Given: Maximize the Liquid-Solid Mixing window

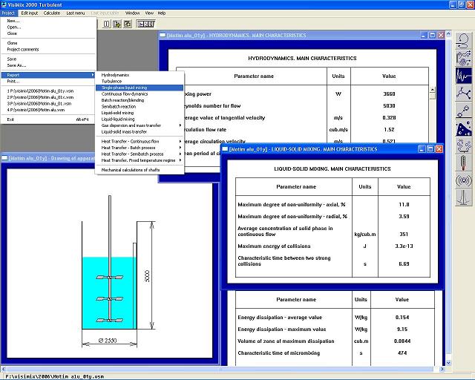Looking at the screenshot, I should 430,148.
